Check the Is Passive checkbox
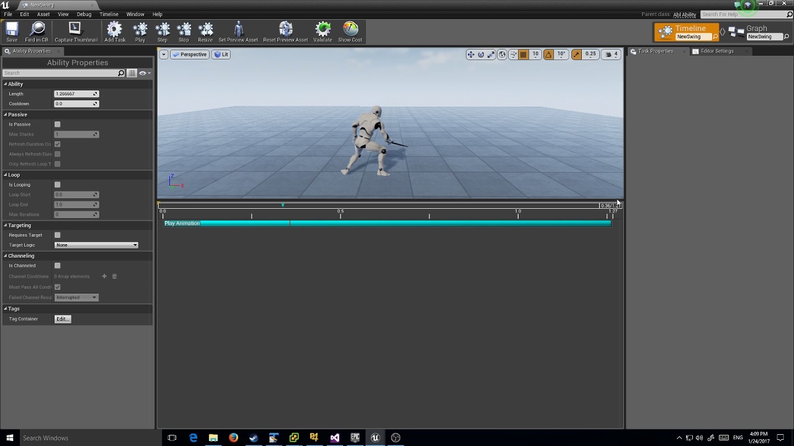Screen dimensions: 794x446 pos(58,125)
